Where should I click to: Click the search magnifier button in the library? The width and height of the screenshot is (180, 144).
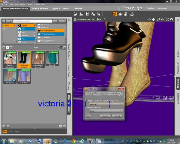coord(65,21)
